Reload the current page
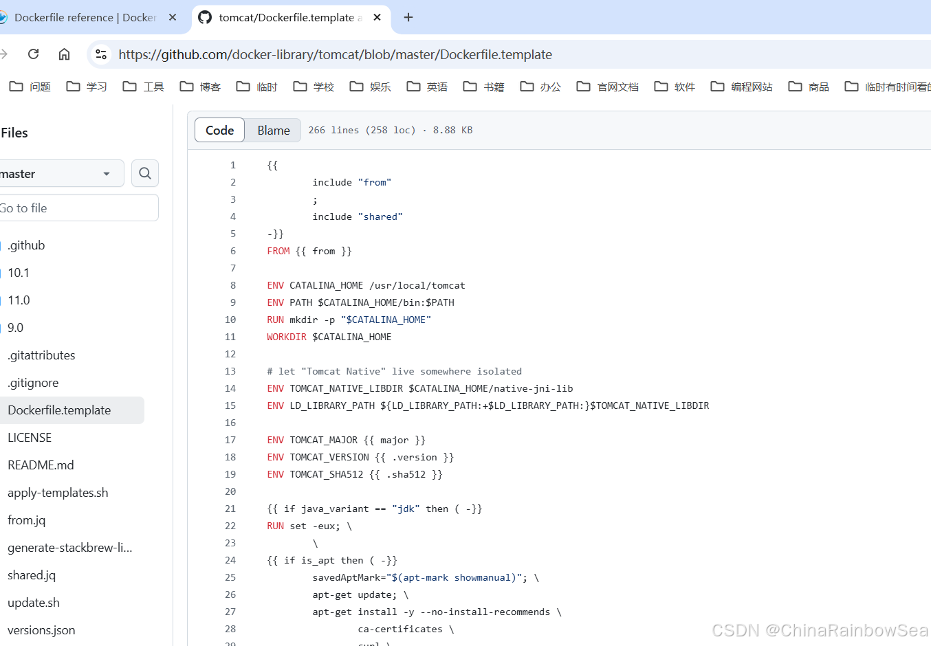Screen dimensions: 931x646 click(33, 54)
